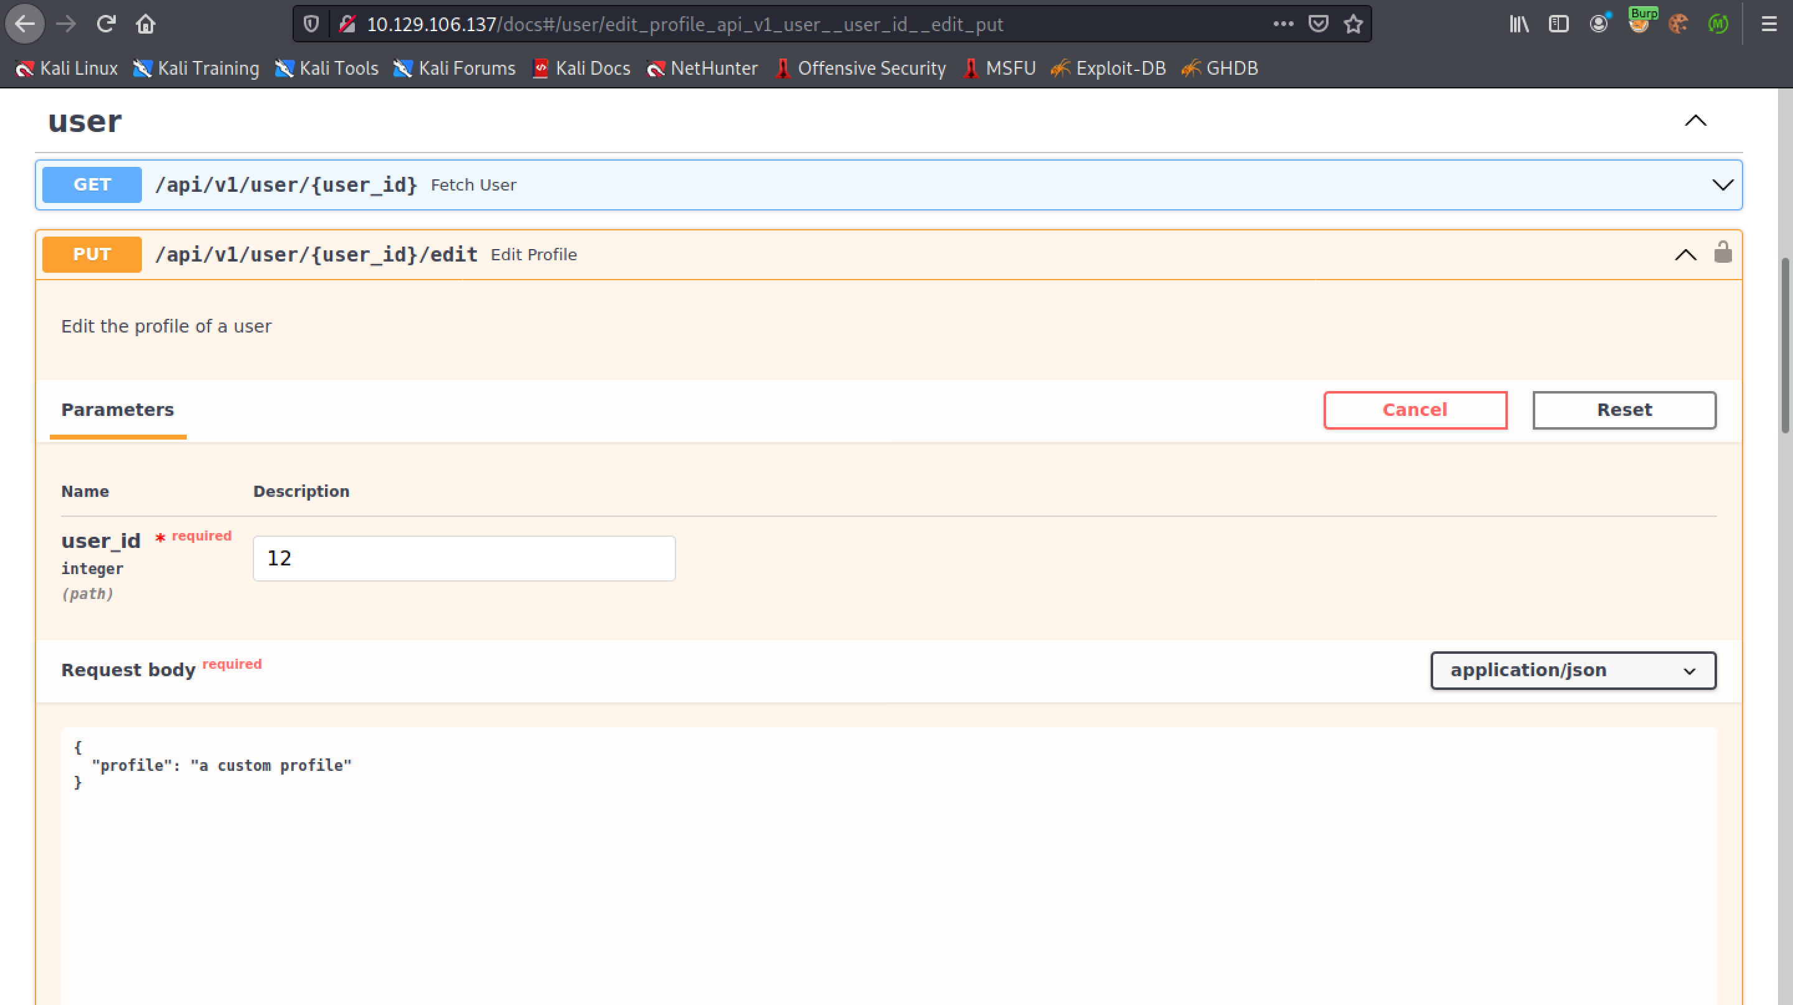Image resolution: width=1793 pixels, height=1005 pixels.
Task: Click the user_id input field
Action: coord(464,558)
